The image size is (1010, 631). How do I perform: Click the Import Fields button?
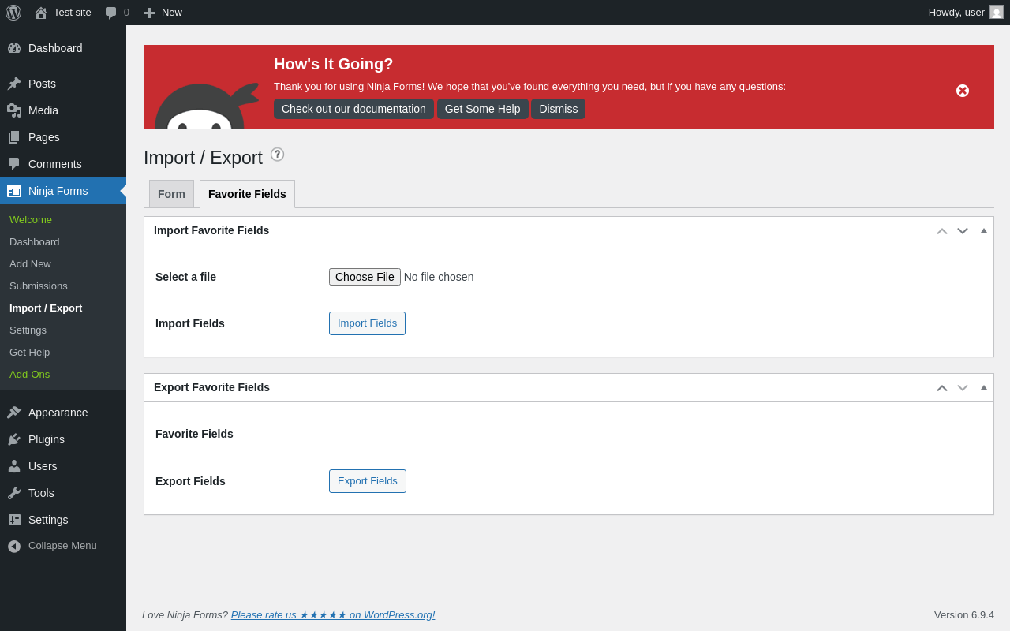point(367,323)
